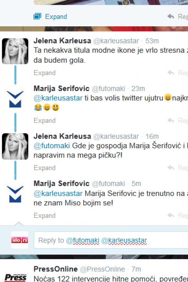Click reply arrow on Marija's 23m tweet
Viewport: 188px width, 282px height.
click(x=171, y=120)
